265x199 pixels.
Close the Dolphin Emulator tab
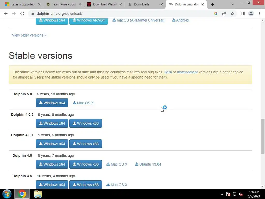tap(203, 4)
